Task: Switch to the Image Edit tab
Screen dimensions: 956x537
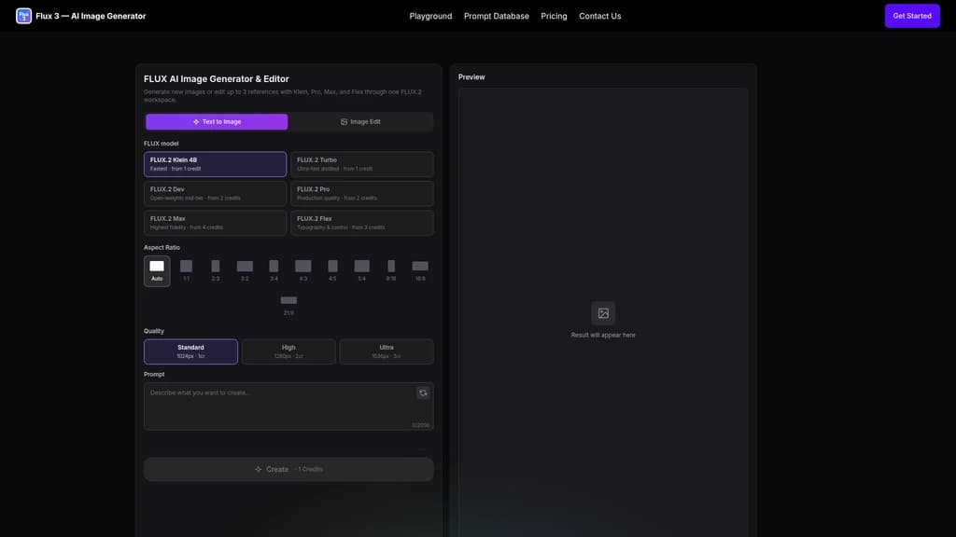Action: 360,122
